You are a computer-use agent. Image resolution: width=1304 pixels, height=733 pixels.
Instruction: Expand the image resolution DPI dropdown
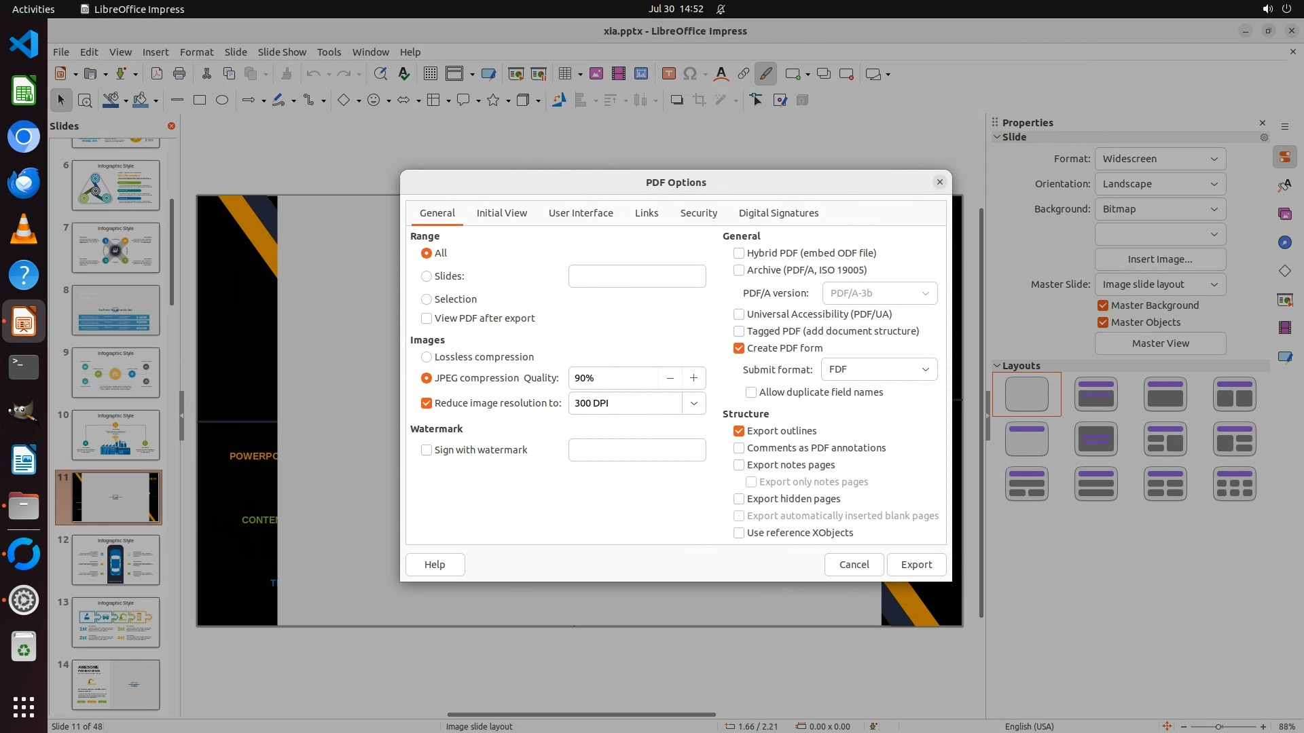(x=693, y=403)
